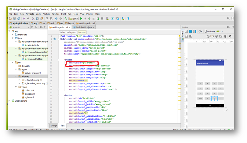
Task: Open the Palette side tab
Action: (x=183, y=36)
